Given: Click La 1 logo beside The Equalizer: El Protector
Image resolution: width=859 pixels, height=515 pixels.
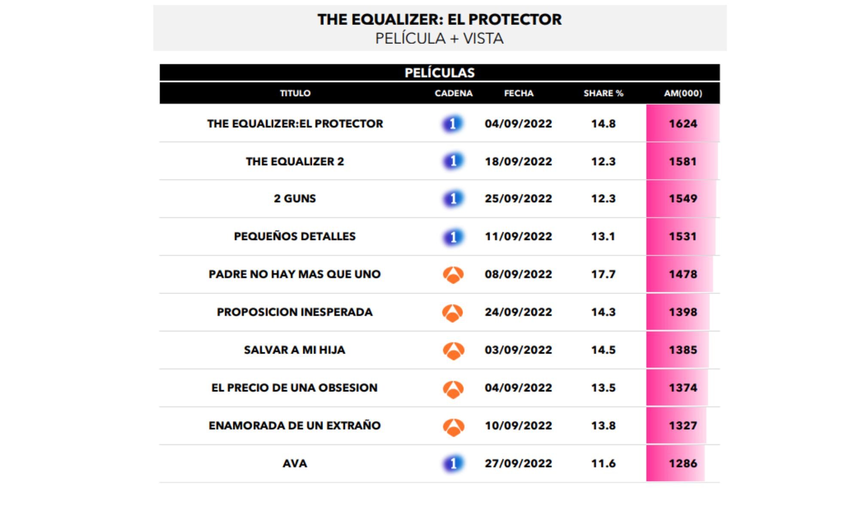Looking at the screenshot, I should pos(453,124).
